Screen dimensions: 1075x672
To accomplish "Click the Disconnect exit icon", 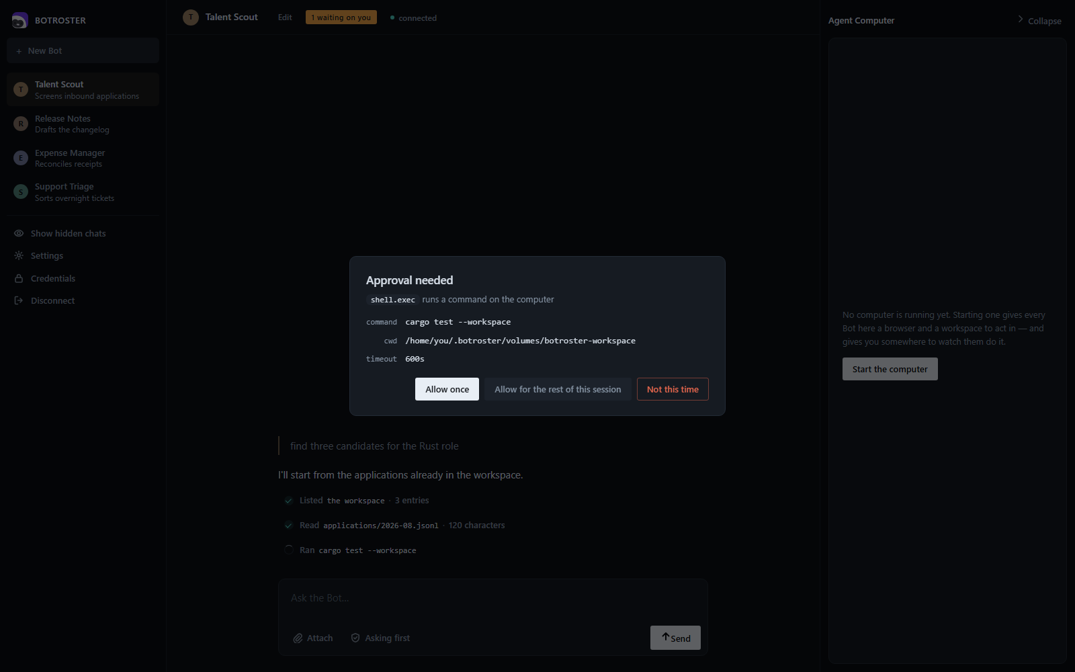I will point(19,300).
